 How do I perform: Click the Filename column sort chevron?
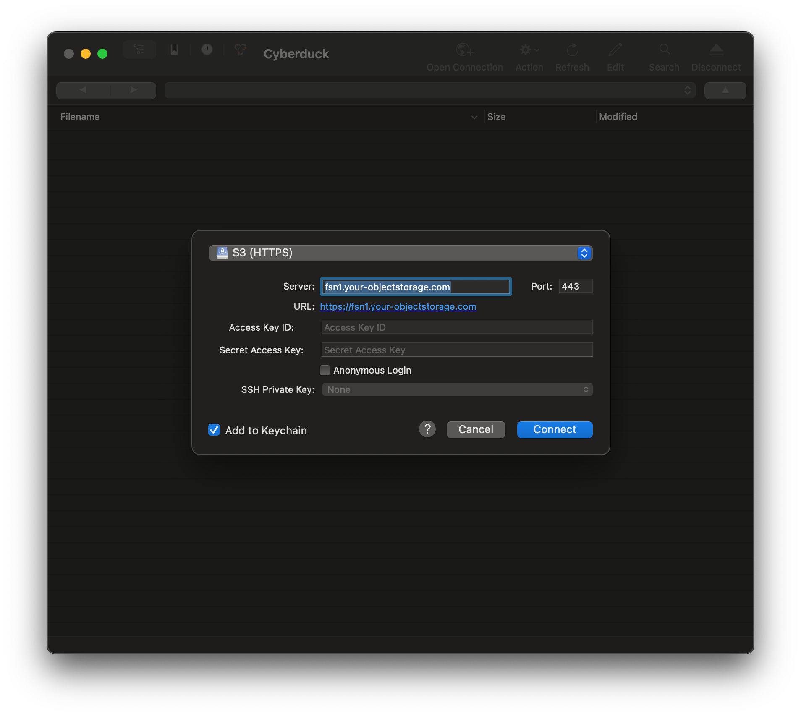(474, 118)
